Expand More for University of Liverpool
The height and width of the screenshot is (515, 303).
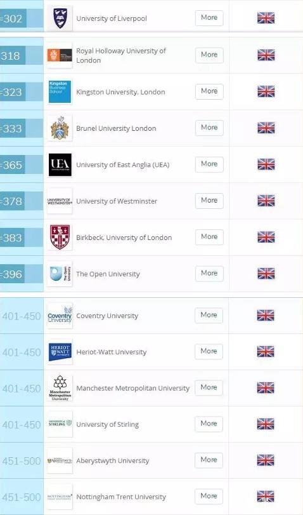pyautogui.click(x=209, y=18)
